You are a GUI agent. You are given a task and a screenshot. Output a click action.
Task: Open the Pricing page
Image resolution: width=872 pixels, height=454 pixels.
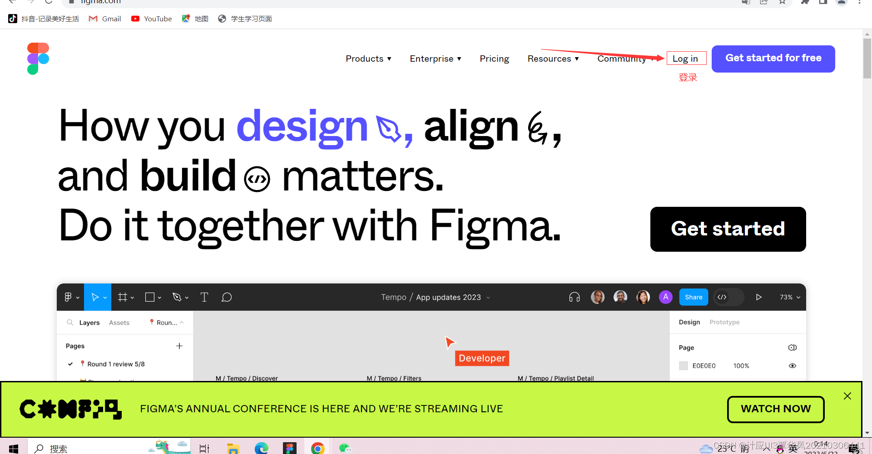(x=494, y=59)
